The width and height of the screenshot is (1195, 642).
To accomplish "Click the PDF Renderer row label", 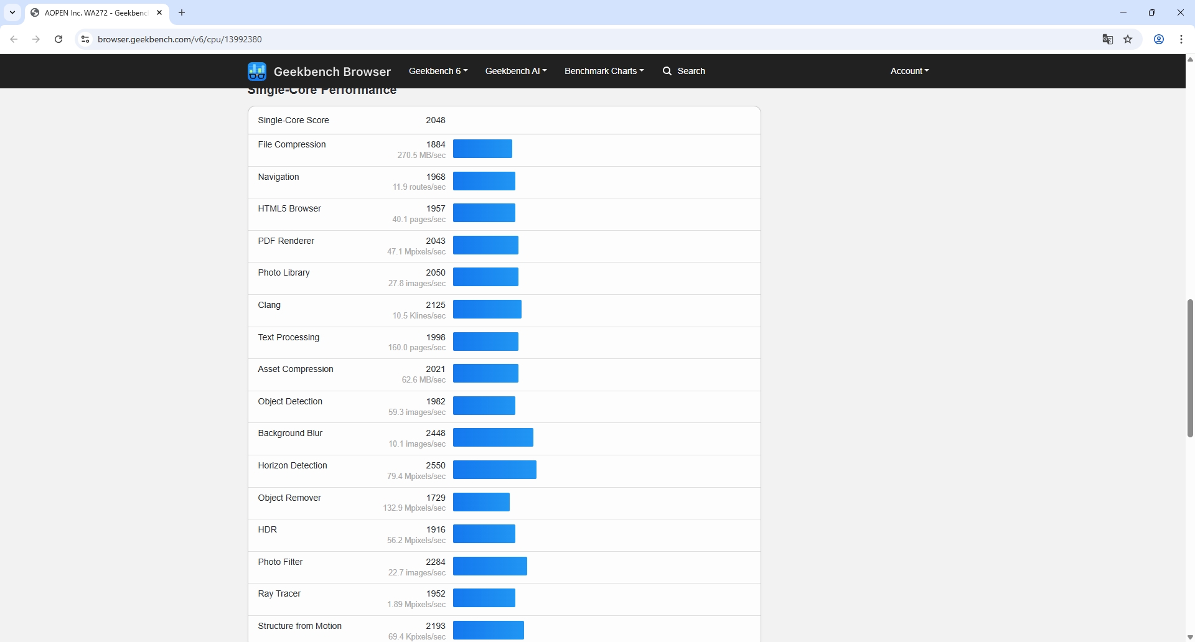I will coord(286,241).
